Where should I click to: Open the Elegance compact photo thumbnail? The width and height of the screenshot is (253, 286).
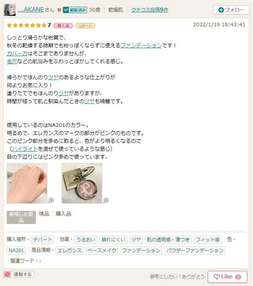click(82, 183)
